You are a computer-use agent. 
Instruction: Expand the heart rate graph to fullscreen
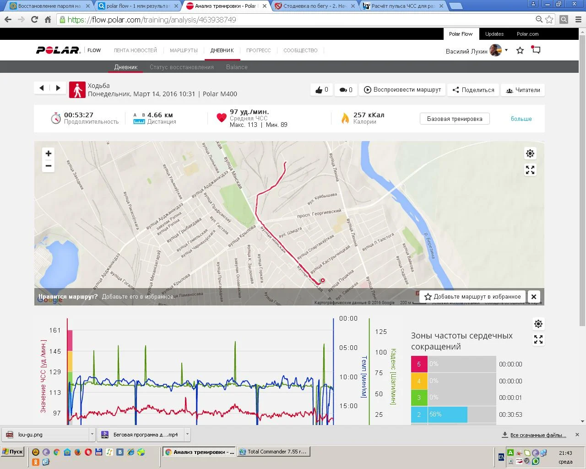click(x=538, y=339)
